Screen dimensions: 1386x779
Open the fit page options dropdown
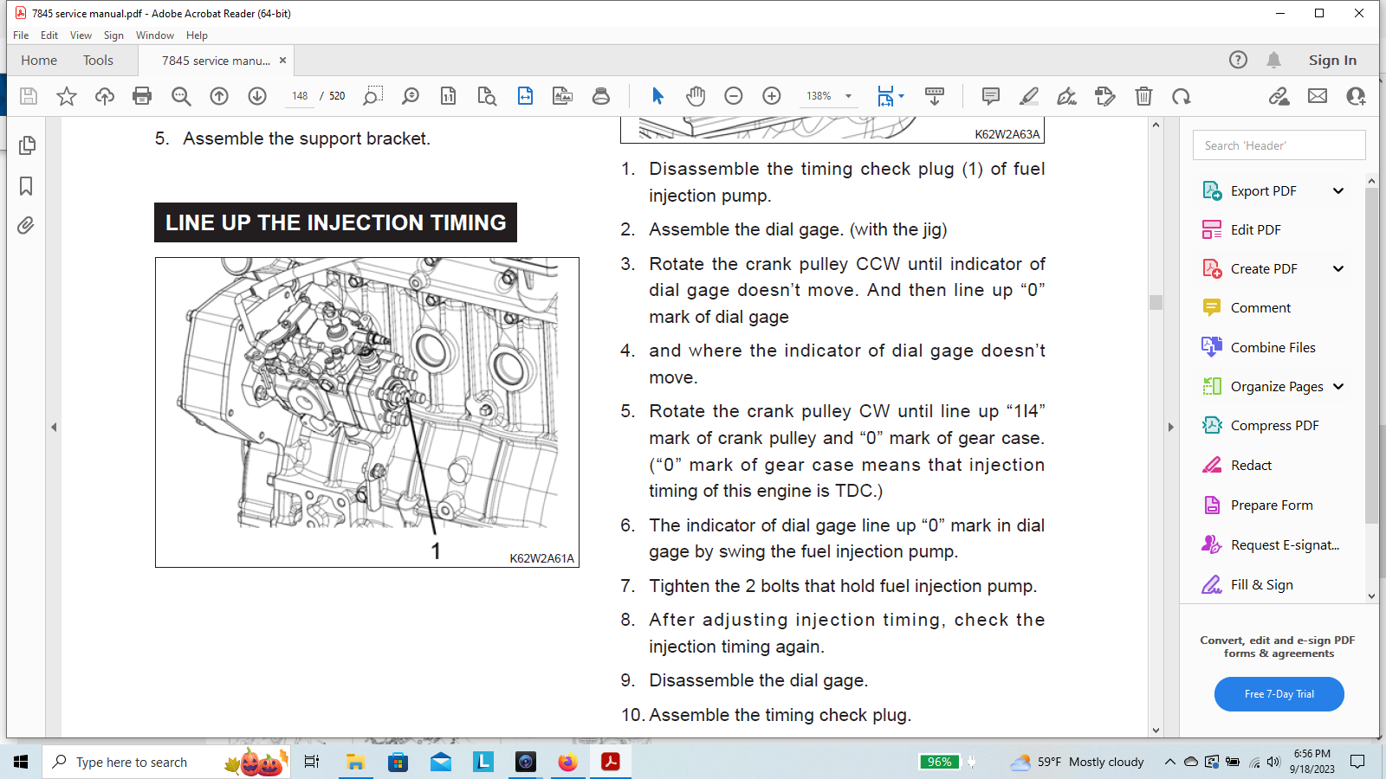(902, 96)
